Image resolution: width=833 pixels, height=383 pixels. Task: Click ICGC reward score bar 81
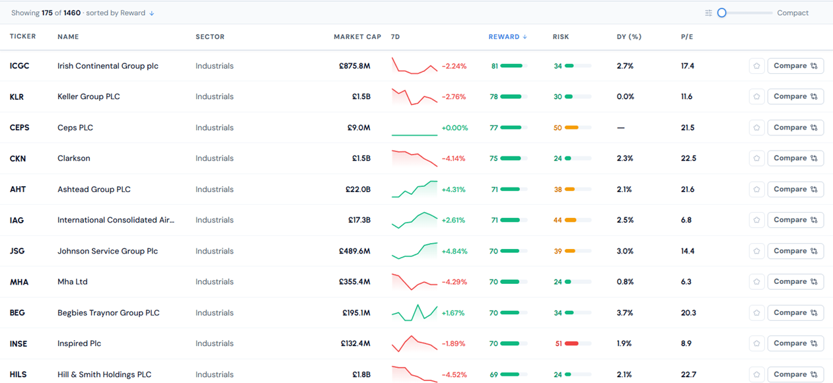click(511, 66)
